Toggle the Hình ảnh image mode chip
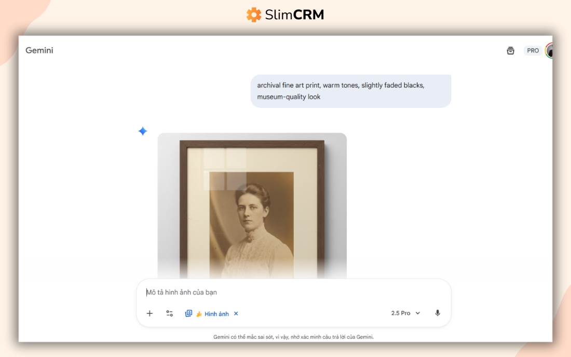 pyautogui.click(x=212, y=314)
